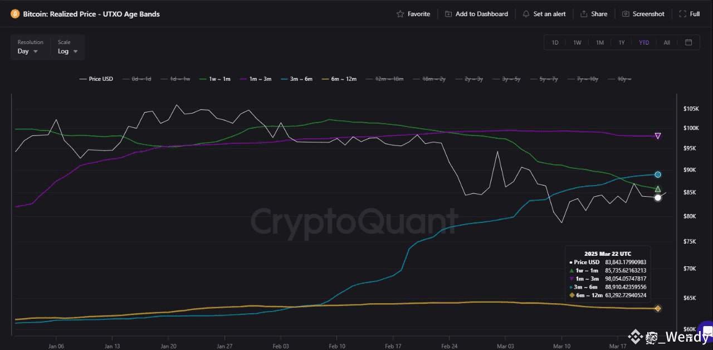Click the 1Y range button
713x350 pixels.
click(x=622, y=42)
